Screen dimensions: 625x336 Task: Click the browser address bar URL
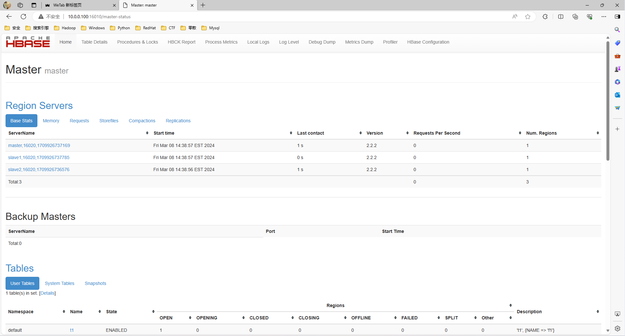coord(99,17)
